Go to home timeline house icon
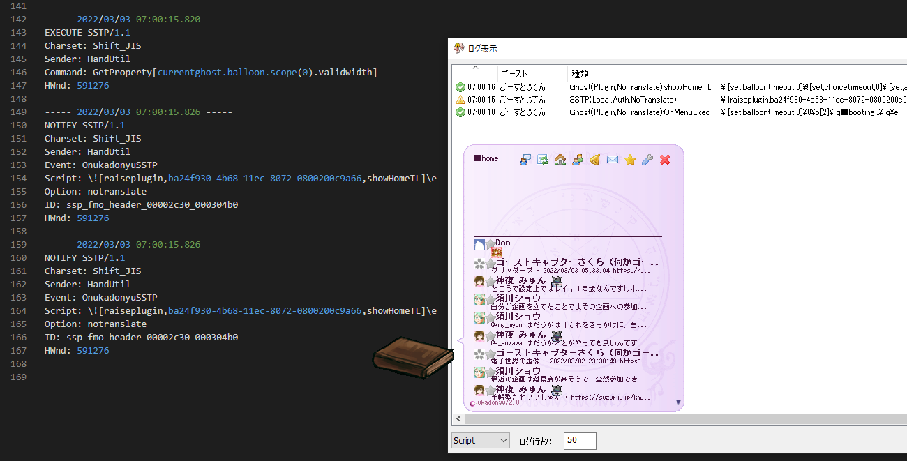The width and height of the screenshot is (907, 461). click(x=560, y=160)
